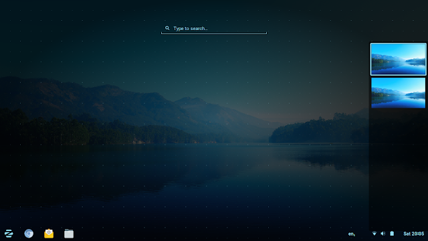The height and width of the screenshot is (241, 428).
Task: Select the highlighted top workspace thumbnail
Action: pyautogui.click(x=399, y=59)
